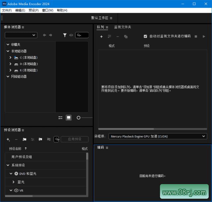
Task: Click the stop queue button
Action: click(x=196, y=36)
